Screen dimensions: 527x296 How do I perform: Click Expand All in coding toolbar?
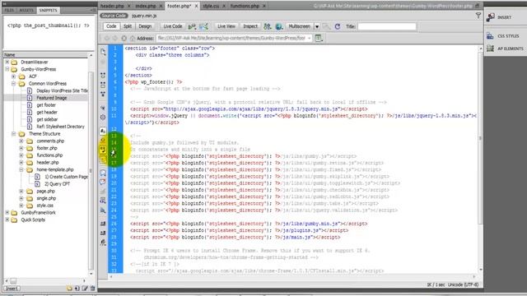point(103,94)
